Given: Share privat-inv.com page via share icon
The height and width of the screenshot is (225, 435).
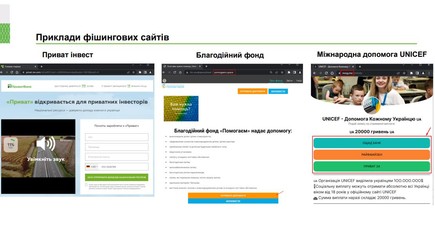Looking at the screenshot, I should (129, 73).
